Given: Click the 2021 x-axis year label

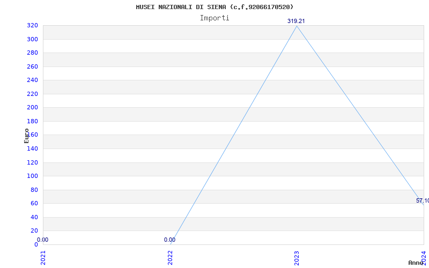Looking at the screenshot, I should click(43, 258).
